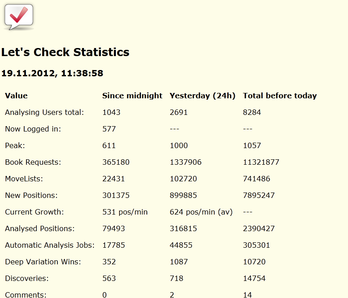The image size is (348, 298).
Task: Click the 'Book Requests:' label
Action: coord(33,162)
